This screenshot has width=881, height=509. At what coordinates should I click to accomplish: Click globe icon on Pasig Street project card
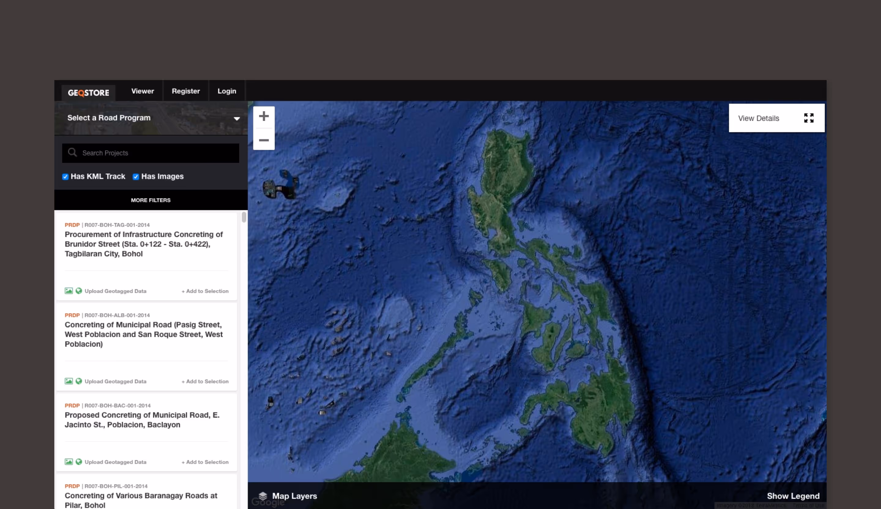point(79,381)
